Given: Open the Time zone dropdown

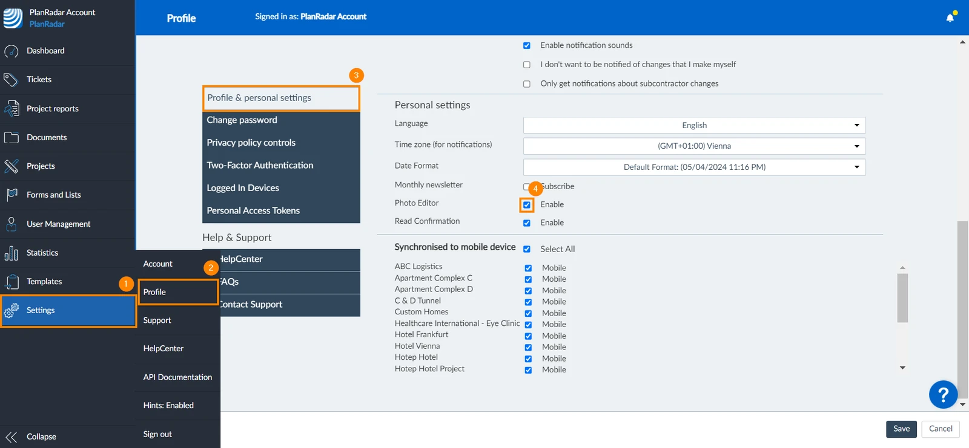Looking at the screenshot, I should pyautogui.click(x=694, y=146).
